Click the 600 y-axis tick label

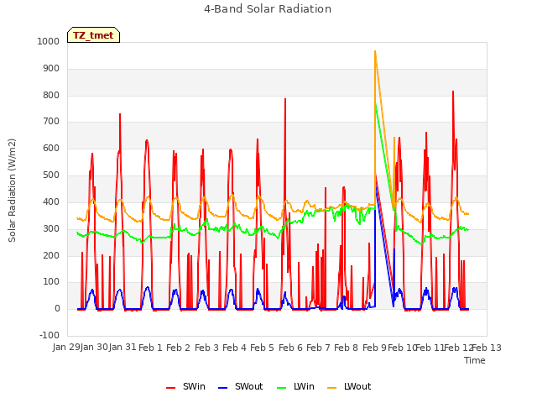coord(51,149)
